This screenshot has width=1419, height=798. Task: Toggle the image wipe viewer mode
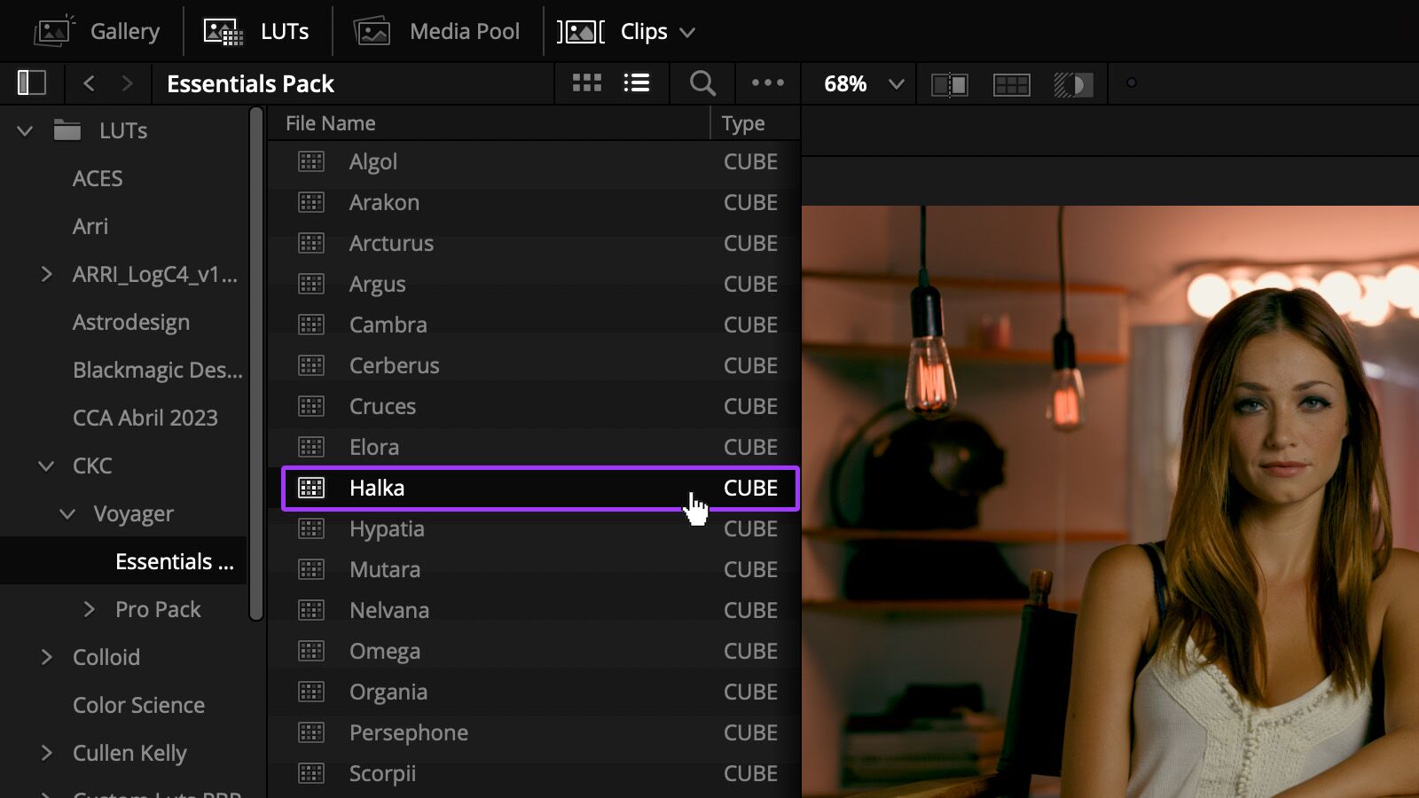(949, 84)
